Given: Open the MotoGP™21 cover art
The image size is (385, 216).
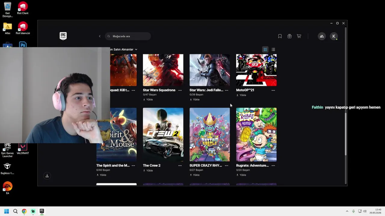Looking at the screenshot, I should click(256, 70).
